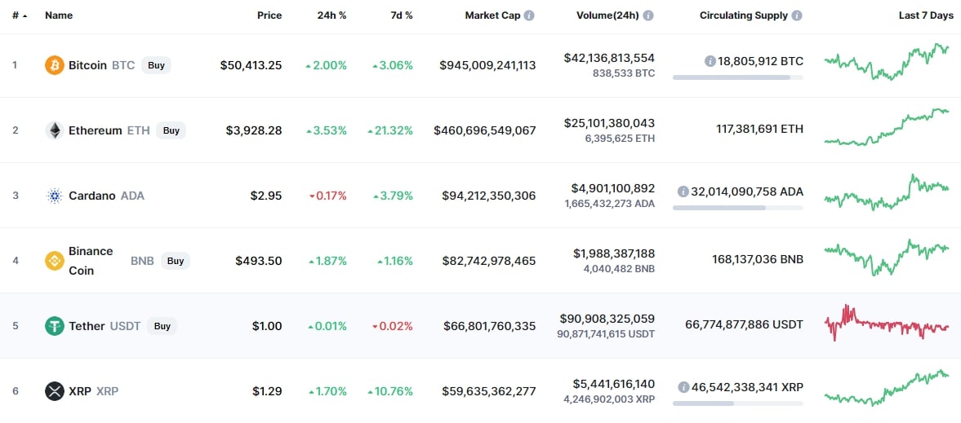Sort table by 24h % column header

[331, 16]
